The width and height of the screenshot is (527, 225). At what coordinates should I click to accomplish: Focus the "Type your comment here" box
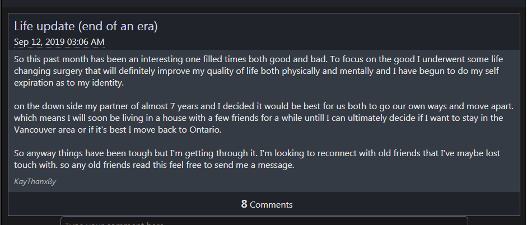click(264, 221)
